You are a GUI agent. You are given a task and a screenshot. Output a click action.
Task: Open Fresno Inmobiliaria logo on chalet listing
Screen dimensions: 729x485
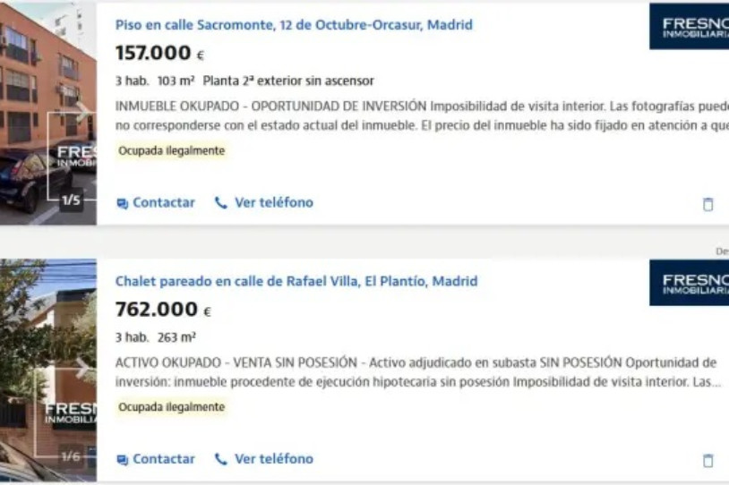click(x=690, y=283)
